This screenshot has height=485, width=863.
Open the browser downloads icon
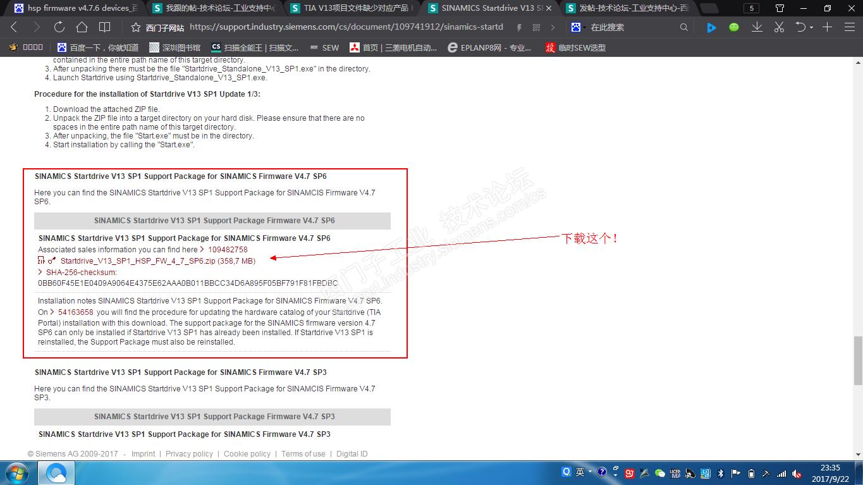(x=757, y=27)
